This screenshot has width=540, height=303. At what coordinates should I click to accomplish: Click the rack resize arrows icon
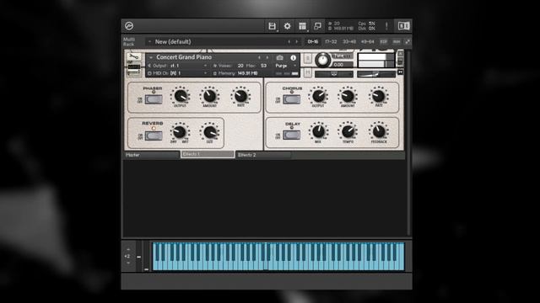pyautogui.click(x=407, y=41)
